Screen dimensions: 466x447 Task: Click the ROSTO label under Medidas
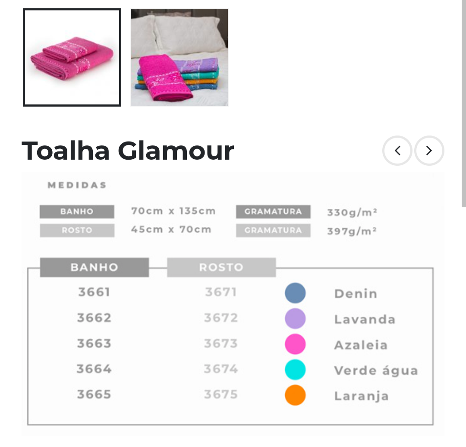pyautogui.click(x=77, y=230)
